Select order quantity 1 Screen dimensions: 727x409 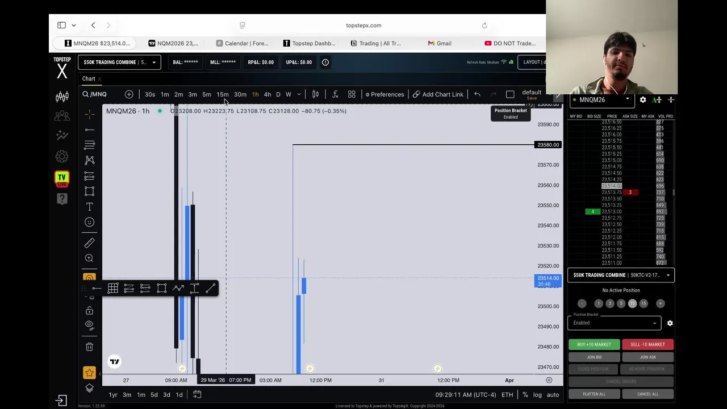599,303
